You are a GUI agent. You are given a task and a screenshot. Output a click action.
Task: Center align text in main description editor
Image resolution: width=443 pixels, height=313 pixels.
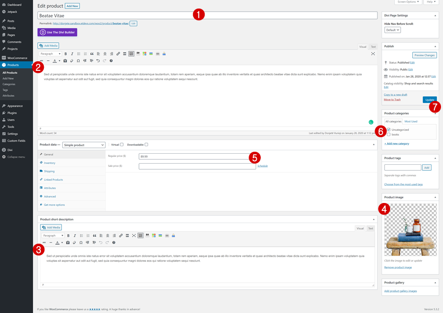[105, 54]
